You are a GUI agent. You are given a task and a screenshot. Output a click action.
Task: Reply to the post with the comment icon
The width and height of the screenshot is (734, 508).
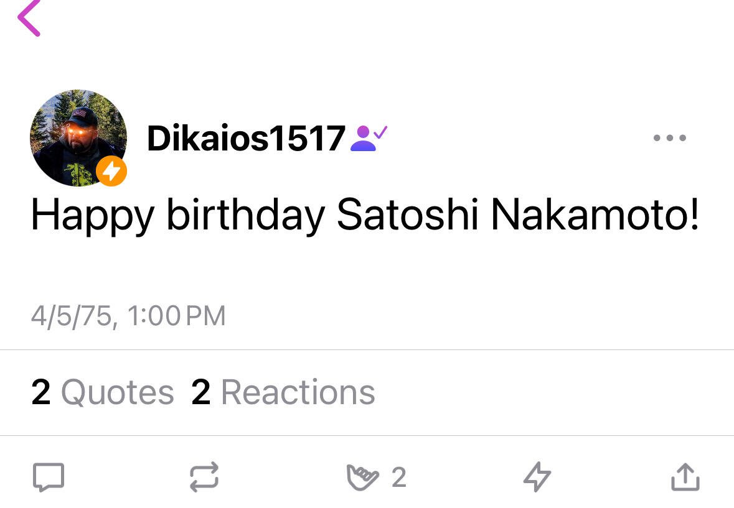tap(48, 477)
